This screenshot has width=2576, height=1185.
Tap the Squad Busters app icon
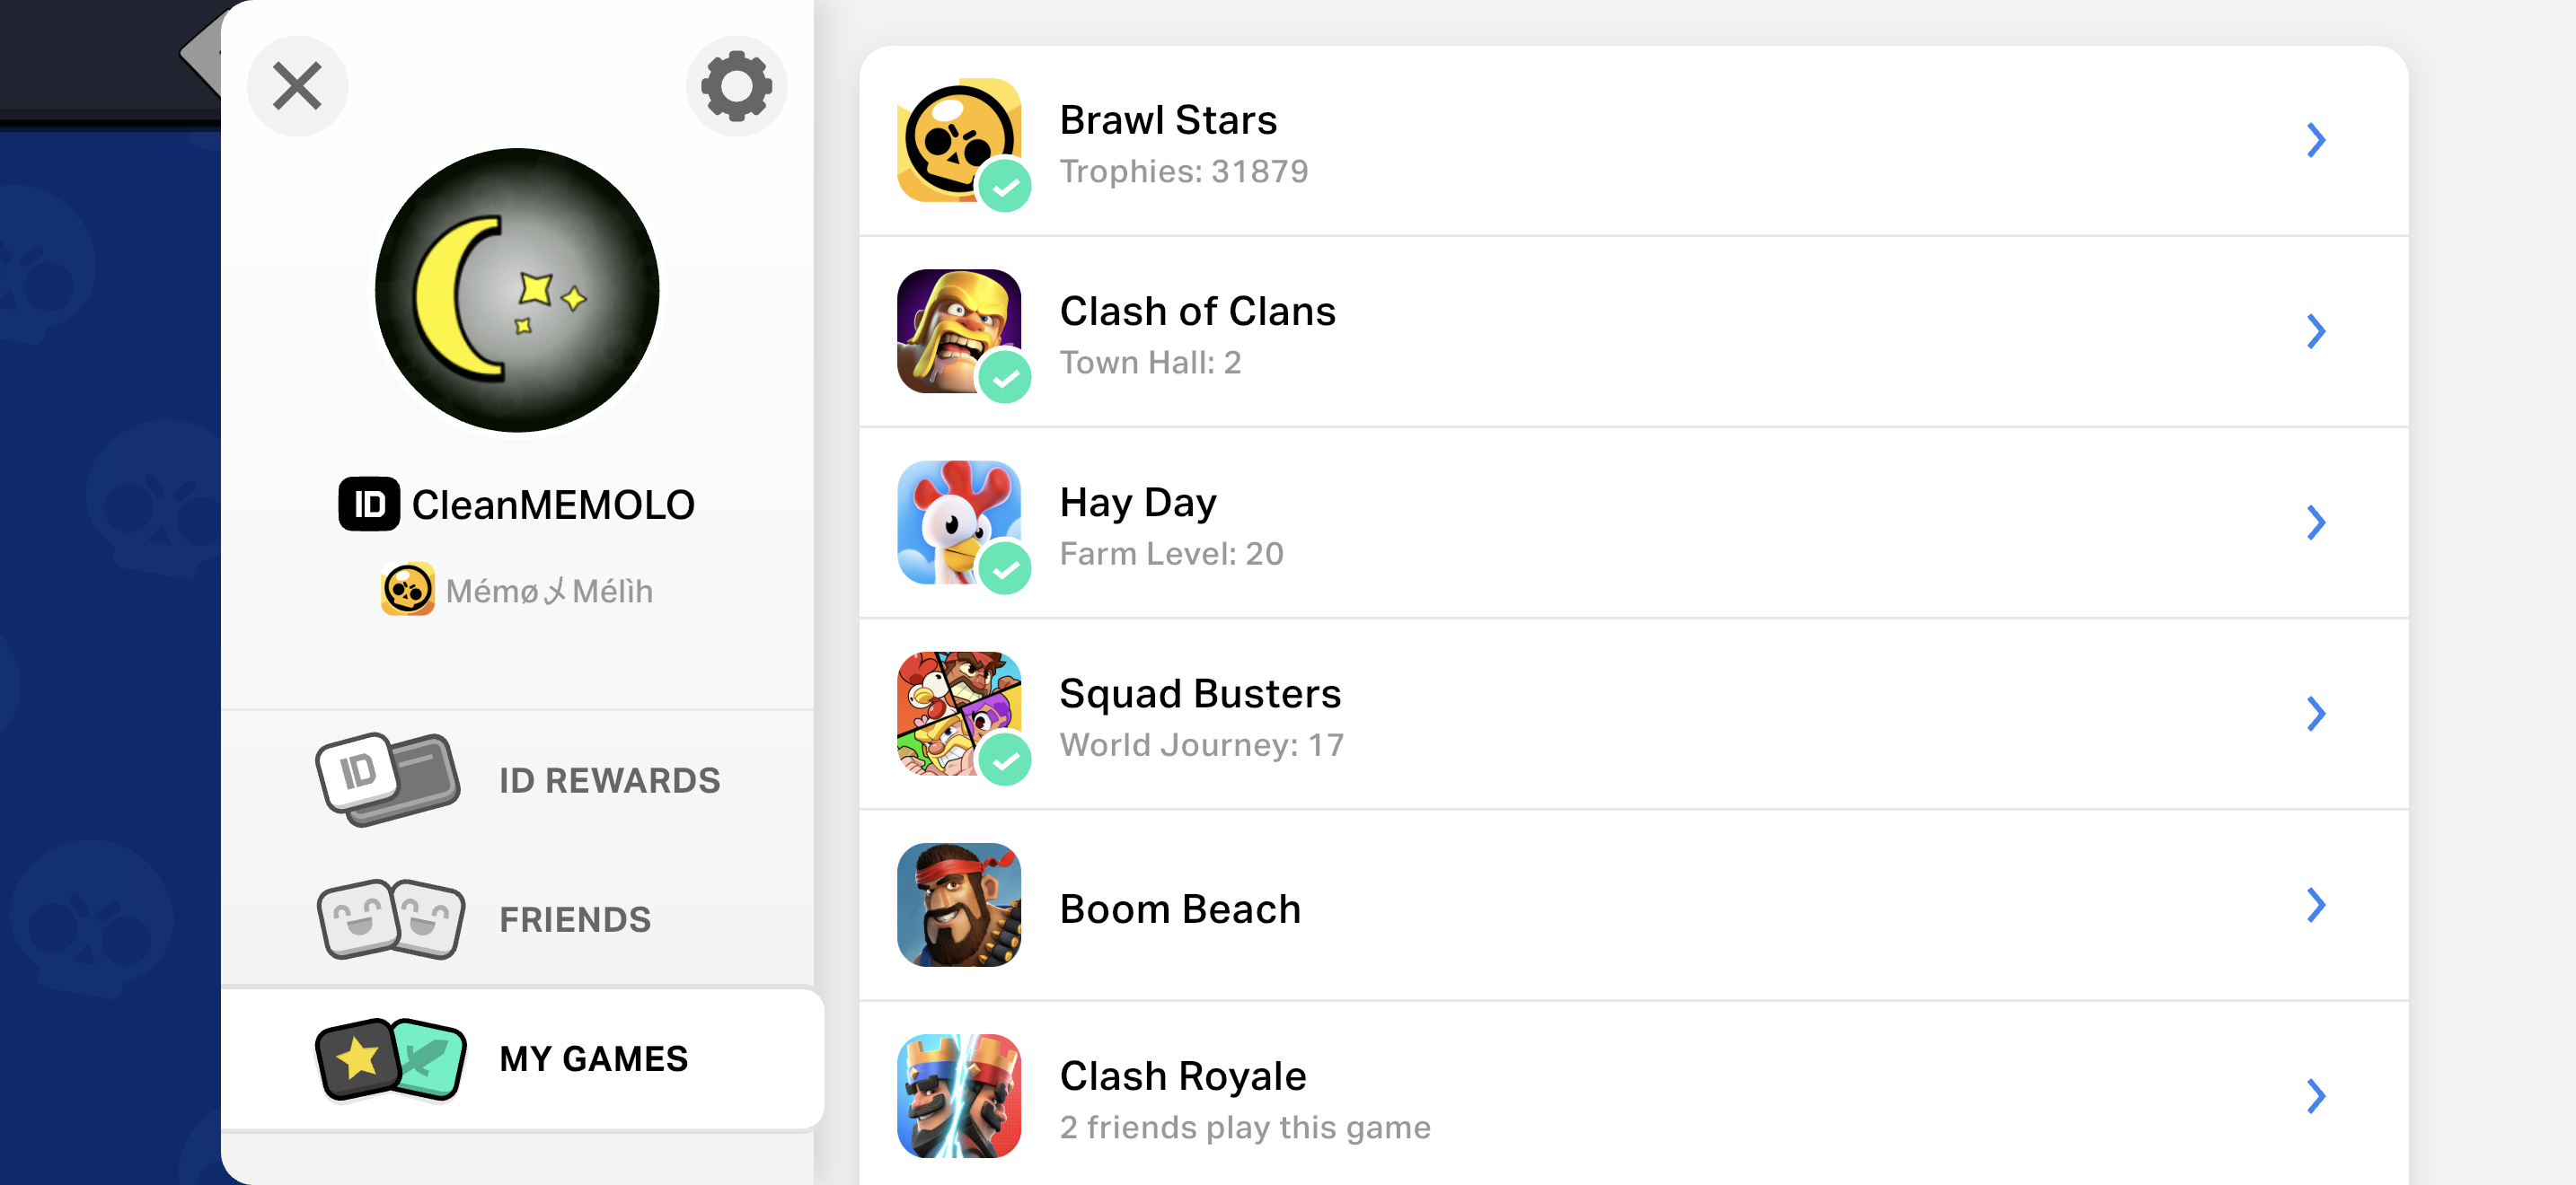(959, 714)
